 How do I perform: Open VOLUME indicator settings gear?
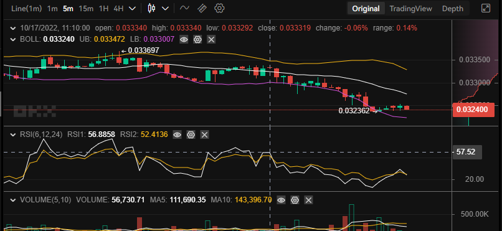(295, 200)
